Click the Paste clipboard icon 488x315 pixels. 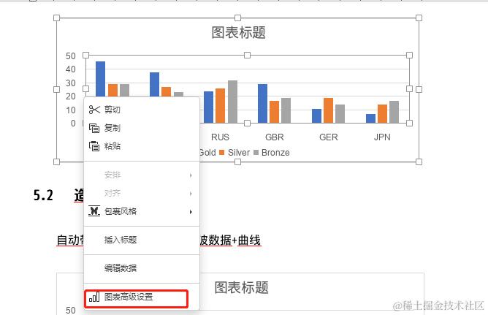(94, 146)
